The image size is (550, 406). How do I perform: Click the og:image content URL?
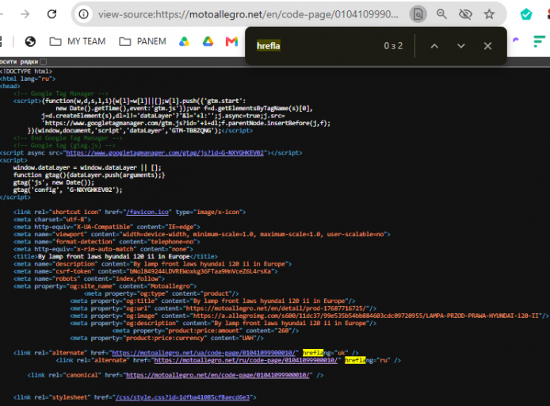[366, 316]
